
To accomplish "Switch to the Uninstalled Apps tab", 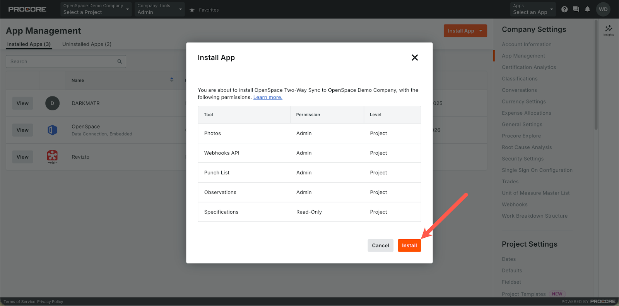I will (x=87, y=44).
